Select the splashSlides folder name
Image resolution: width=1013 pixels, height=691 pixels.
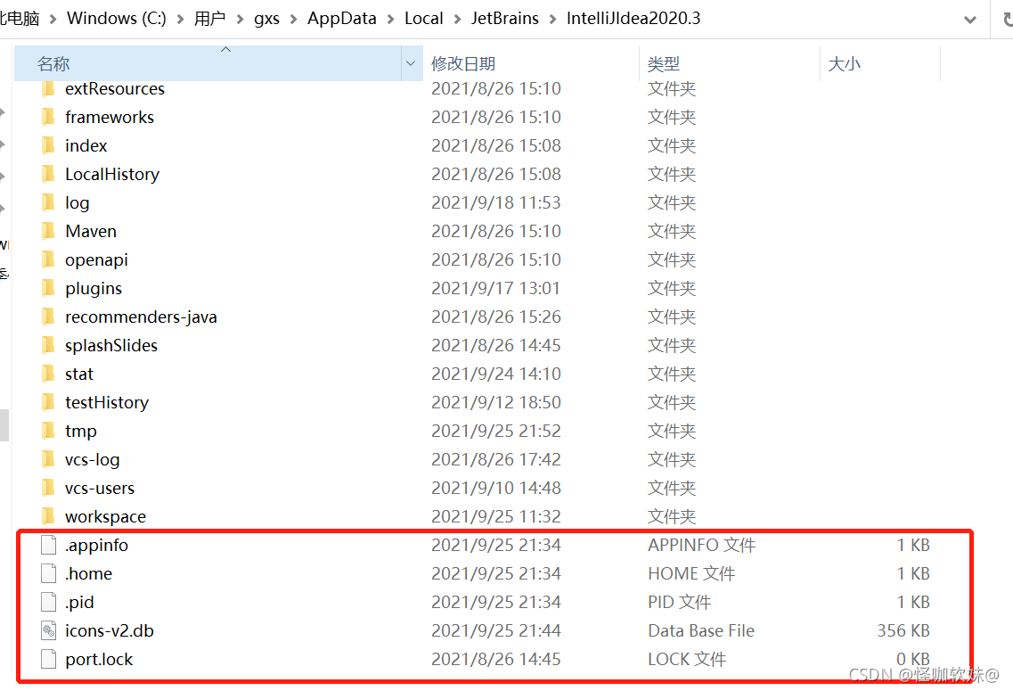(x=111, y=346)
